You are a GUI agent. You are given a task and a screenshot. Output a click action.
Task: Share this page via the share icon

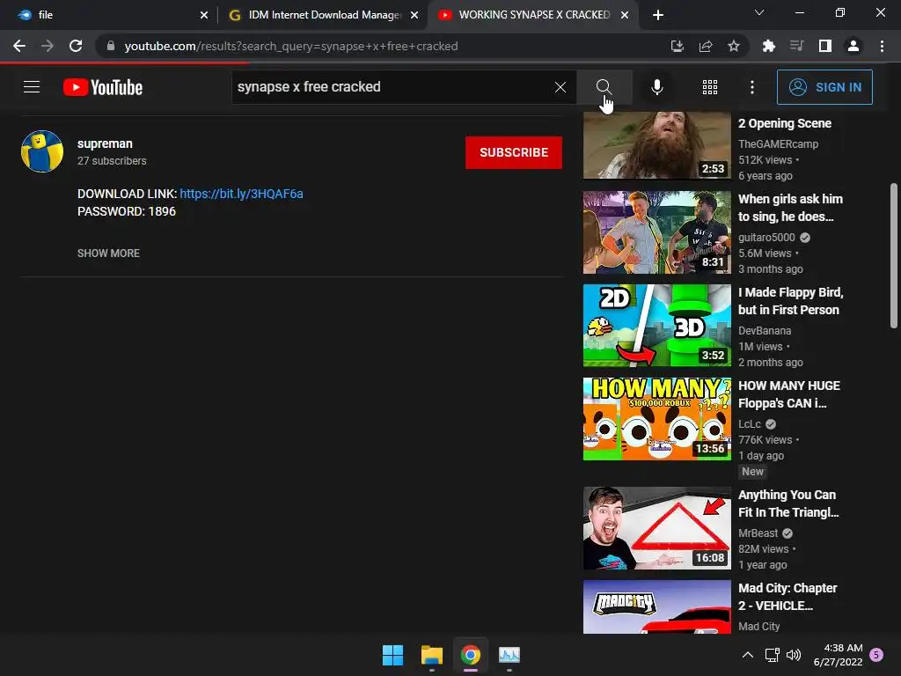(x=706, y=46)
